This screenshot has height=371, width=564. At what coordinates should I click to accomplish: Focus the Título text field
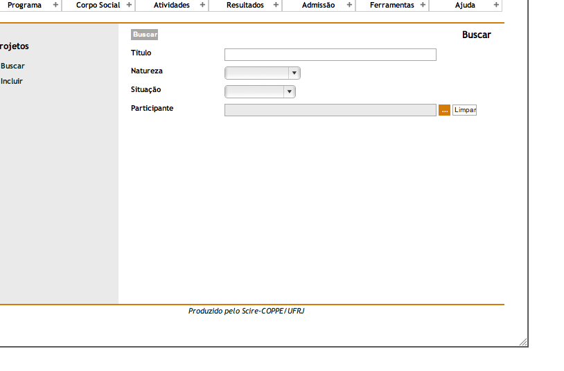click(330, 55)
